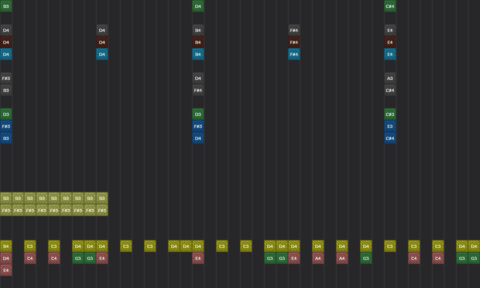The image size is (480, 288).
Task: Click the red C4 note under the second C5 block
Action: pos(54,258)
